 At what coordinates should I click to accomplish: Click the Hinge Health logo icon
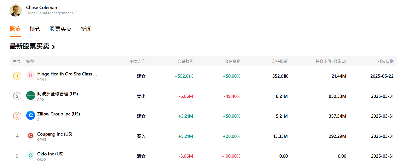pos(31,75)
